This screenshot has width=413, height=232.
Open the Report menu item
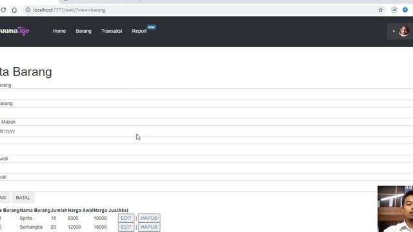click(139, 31)
